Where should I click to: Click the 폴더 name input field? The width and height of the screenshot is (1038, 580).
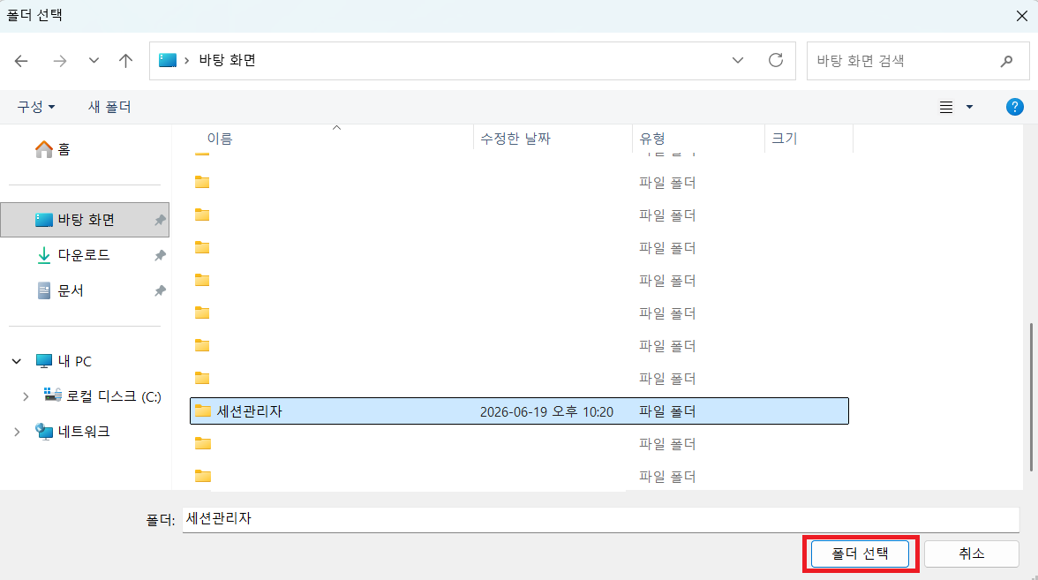click(600, 519)
